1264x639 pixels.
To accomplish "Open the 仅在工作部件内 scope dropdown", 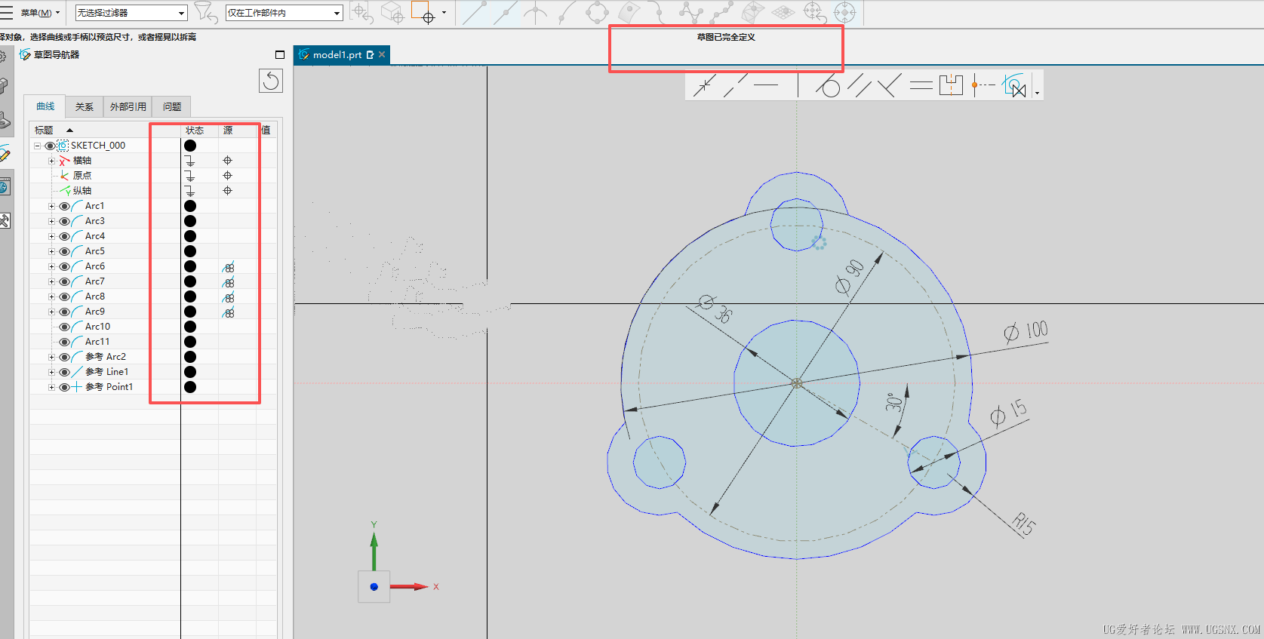I will 284,13.
